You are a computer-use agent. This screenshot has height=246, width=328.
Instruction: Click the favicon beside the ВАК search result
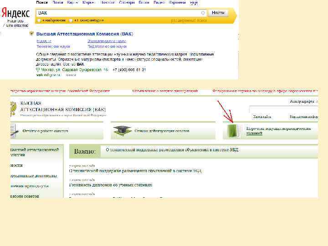click(x=31, y=33)
